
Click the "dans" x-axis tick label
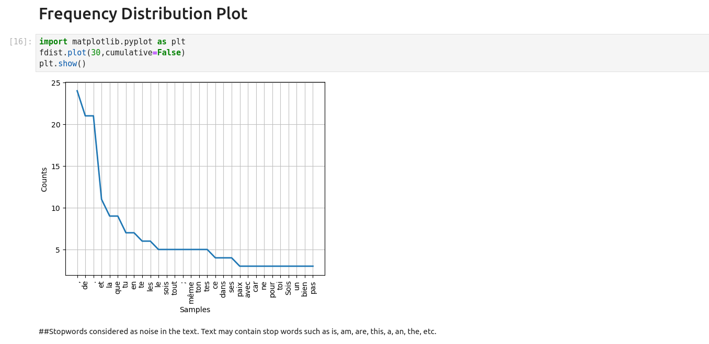tap(223, 289)
